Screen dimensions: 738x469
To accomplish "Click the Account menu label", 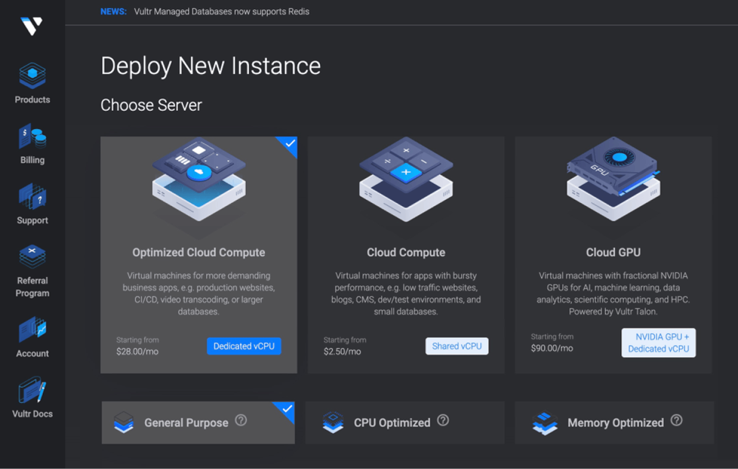I will (x=32, y=353).
